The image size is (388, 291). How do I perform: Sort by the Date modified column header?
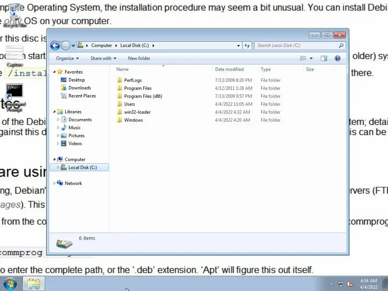(x=235, y=69)
